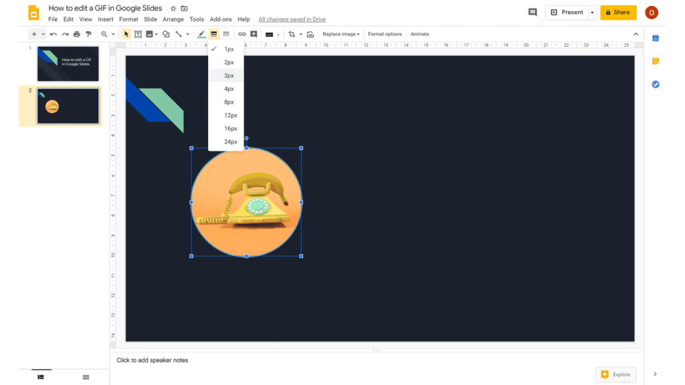
Task: Click the Paint format tool
Action: pos(88,33)
